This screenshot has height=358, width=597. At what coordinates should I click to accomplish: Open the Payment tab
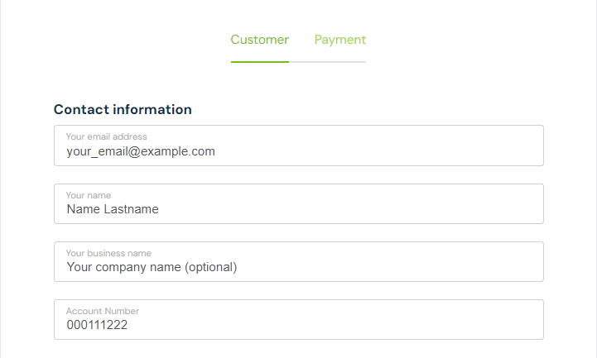pos(340,40)
